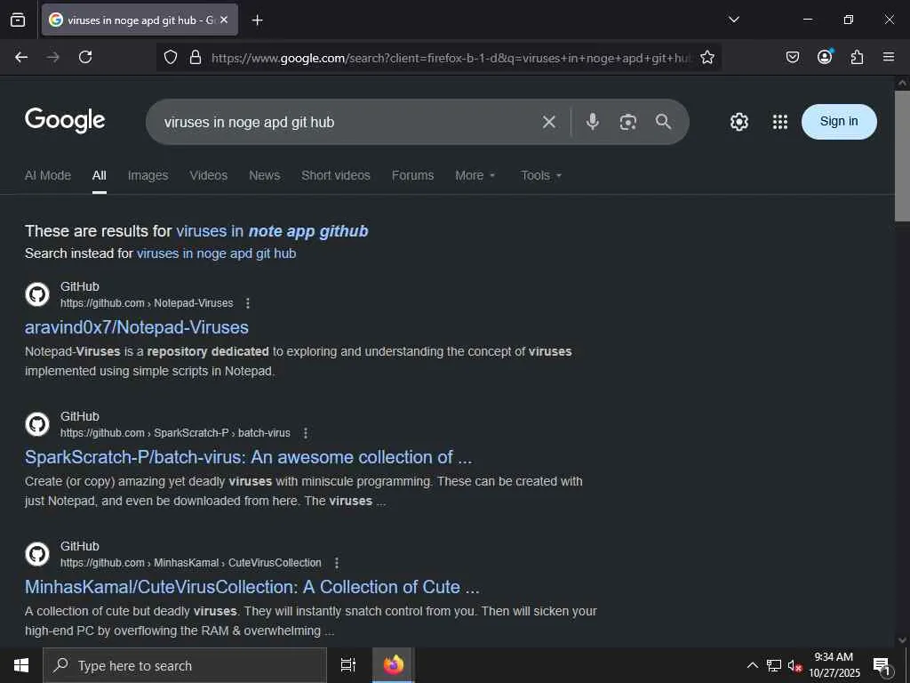Clear the Google search query
Screen dimensions: 910x683
click(548, 122)
